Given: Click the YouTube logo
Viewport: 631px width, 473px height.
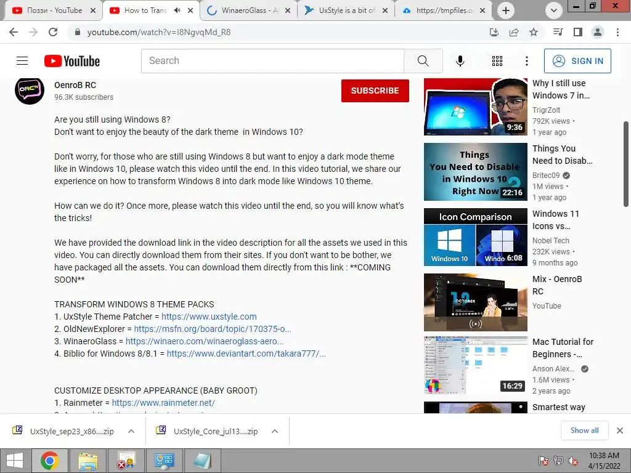Looking at the screenshot, I should tap(72, 61).
